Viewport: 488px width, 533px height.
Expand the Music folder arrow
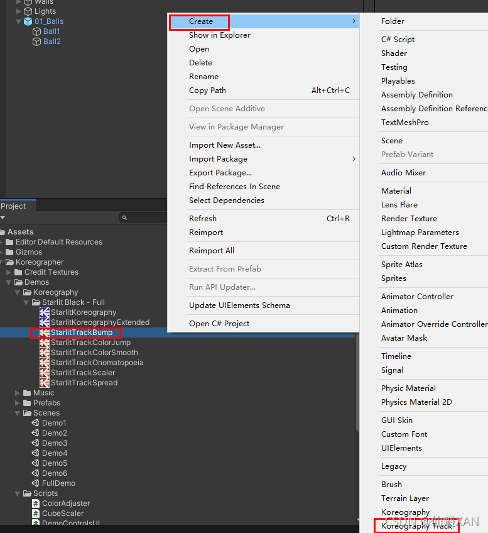point(18,393)
